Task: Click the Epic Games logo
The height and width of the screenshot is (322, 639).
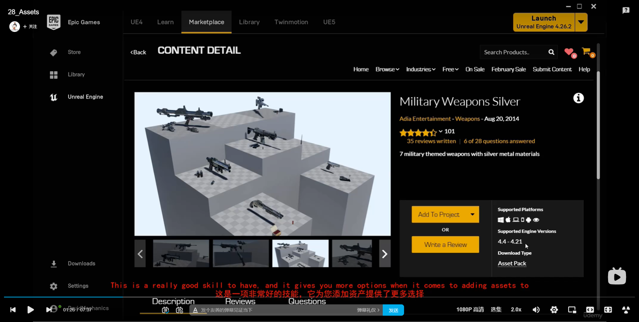Action: coord(53,22)
